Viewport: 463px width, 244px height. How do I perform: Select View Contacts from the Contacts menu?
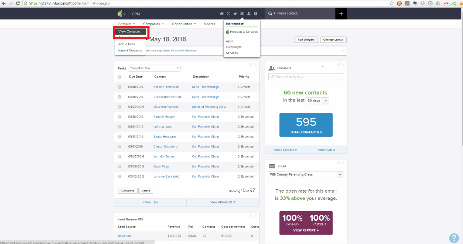point(130,31)
